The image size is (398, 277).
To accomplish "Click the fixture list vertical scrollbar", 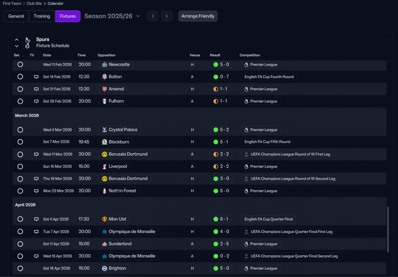I will (x=387, y=229).
